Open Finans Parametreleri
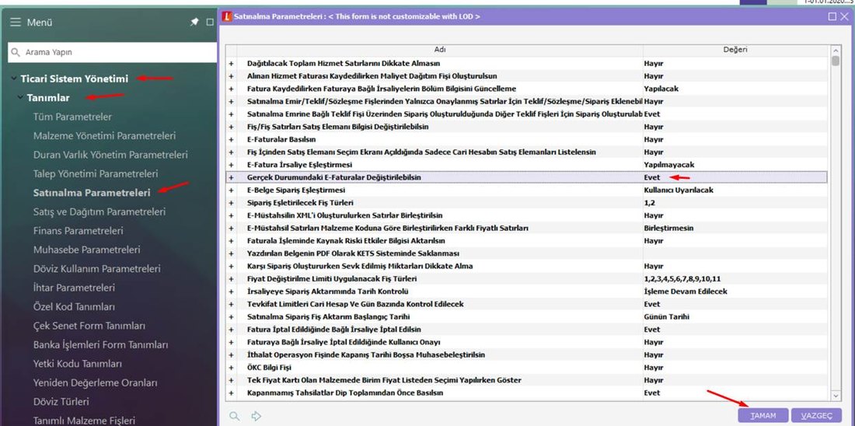This screenshot has height=426, width=855. point(78,231)
